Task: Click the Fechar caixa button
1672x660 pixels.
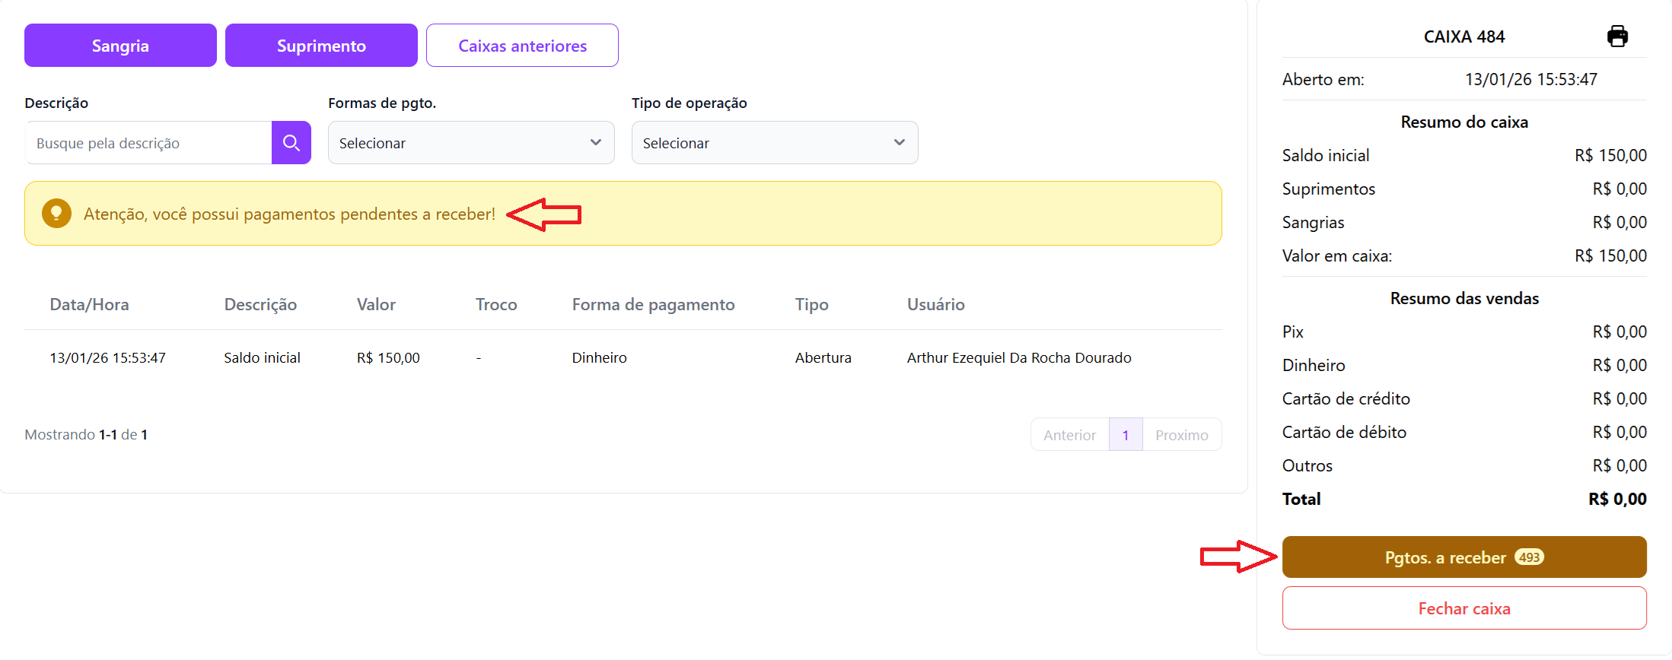Action: pyautogui.click(x=1463, y=608)
